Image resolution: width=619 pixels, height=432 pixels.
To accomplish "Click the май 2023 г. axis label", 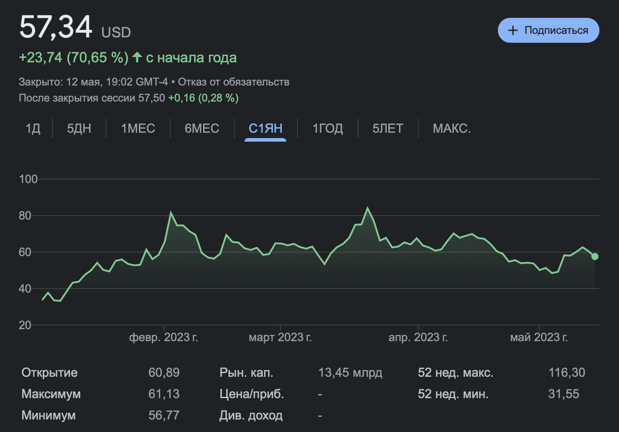I will click(539, 337).
